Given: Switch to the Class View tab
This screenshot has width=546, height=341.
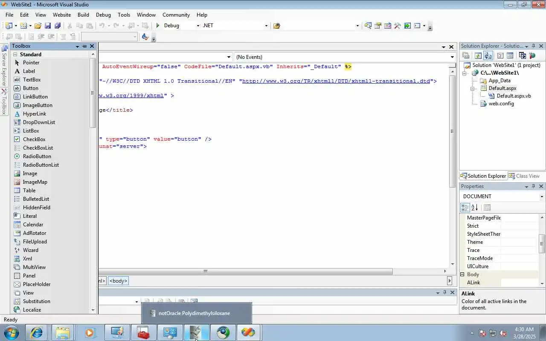Looking at the screenshot, I should click(x=524, y=176).
